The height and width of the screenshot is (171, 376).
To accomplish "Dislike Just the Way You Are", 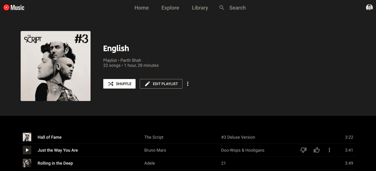I will (x=304, y=150).
